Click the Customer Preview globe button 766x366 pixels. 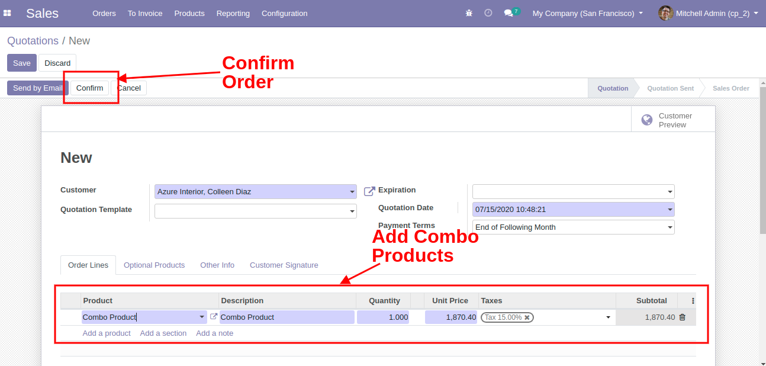[673, 120]
